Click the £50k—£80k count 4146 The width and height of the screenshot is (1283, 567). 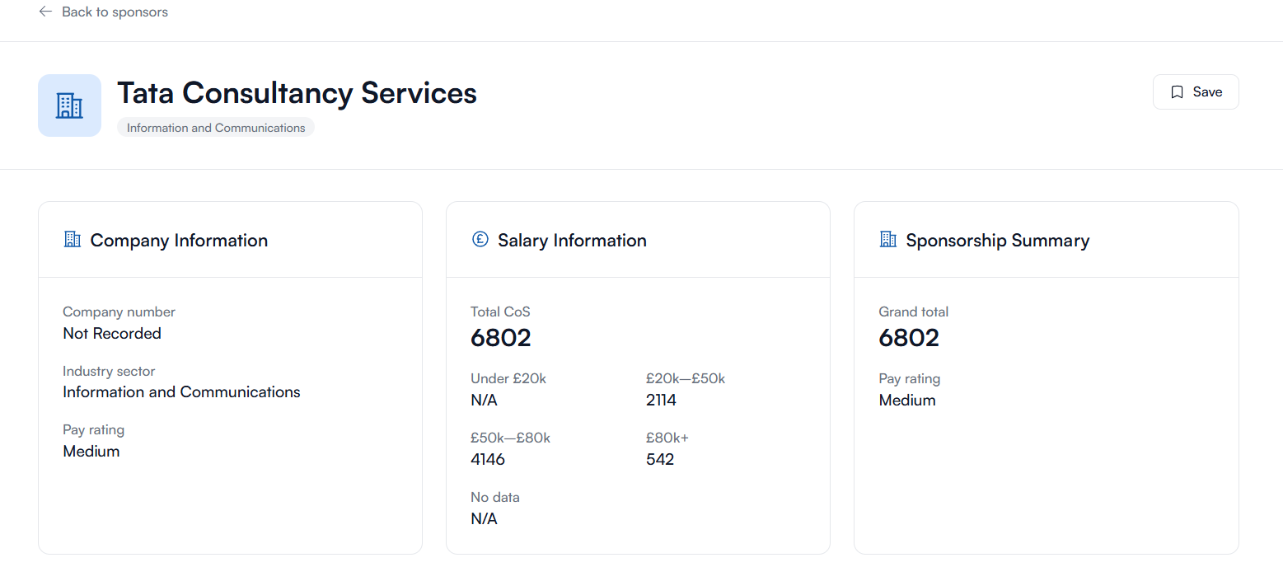[x=488, y=460]
